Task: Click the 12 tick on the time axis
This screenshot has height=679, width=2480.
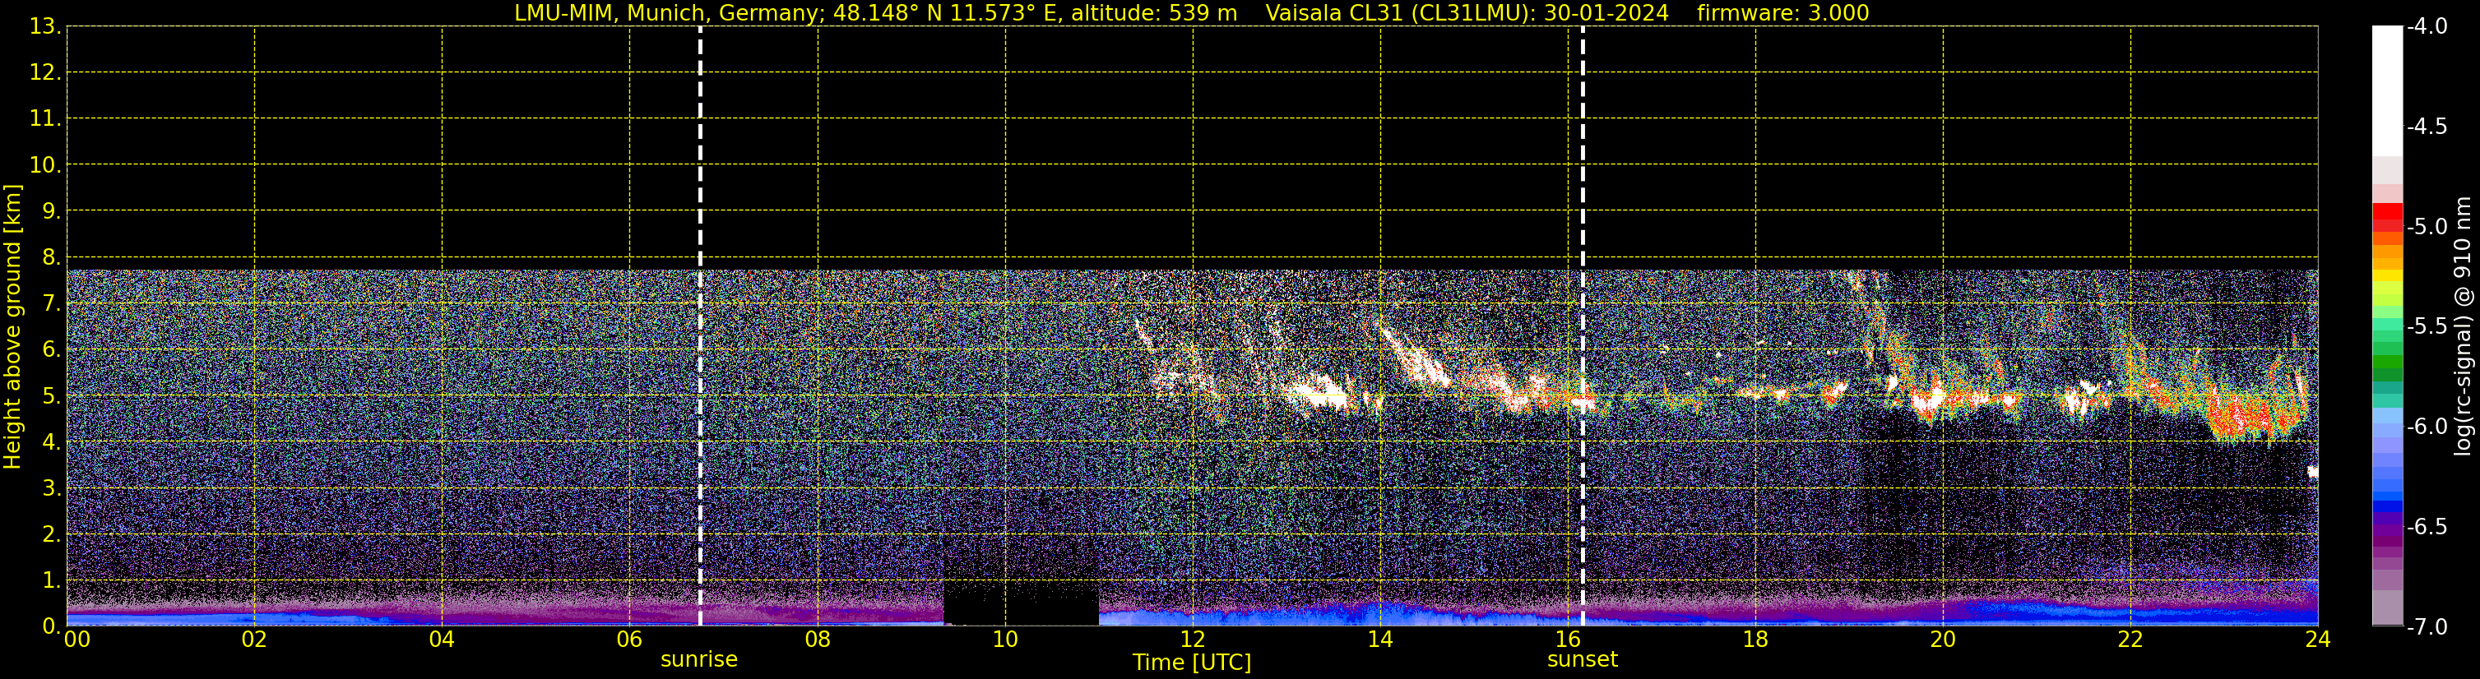Action: pos(1192,640)
